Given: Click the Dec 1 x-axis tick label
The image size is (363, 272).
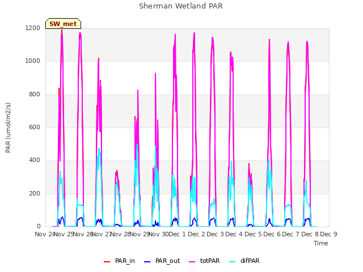Looking at the screenshot, I should click(177, 234).
